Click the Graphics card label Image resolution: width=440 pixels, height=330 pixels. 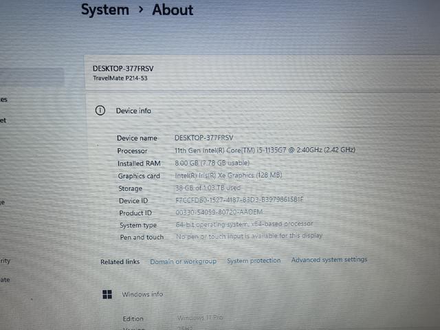coord(139,176)
